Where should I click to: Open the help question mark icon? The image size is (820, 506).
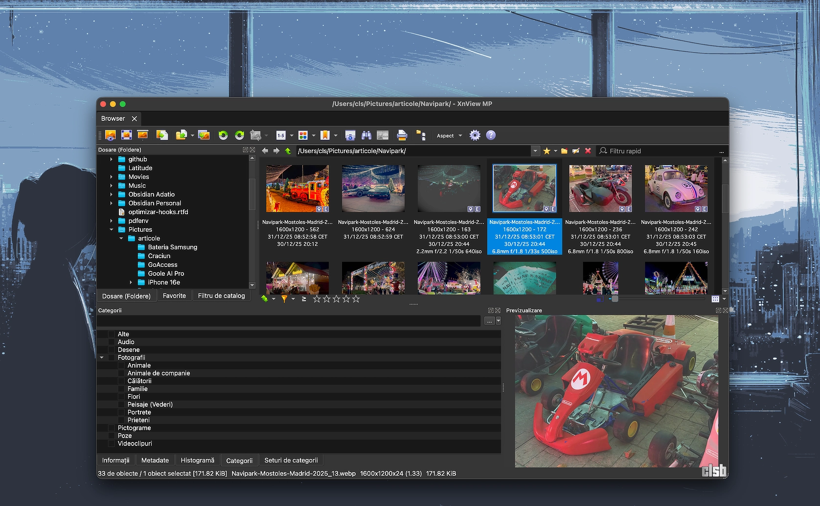(491, 135)
